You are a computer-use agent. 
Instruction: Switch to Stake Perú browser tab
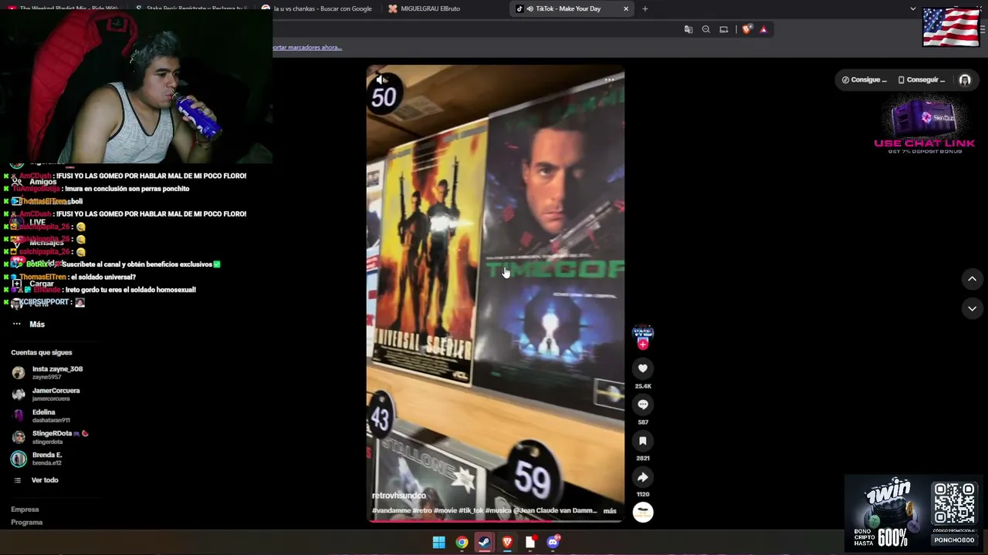pyautogui.click(x=191, y=8)
